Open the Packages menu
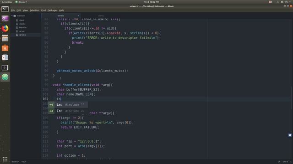Screen dimensions: 293x164 pyautogui.click(x=52, y=10)
